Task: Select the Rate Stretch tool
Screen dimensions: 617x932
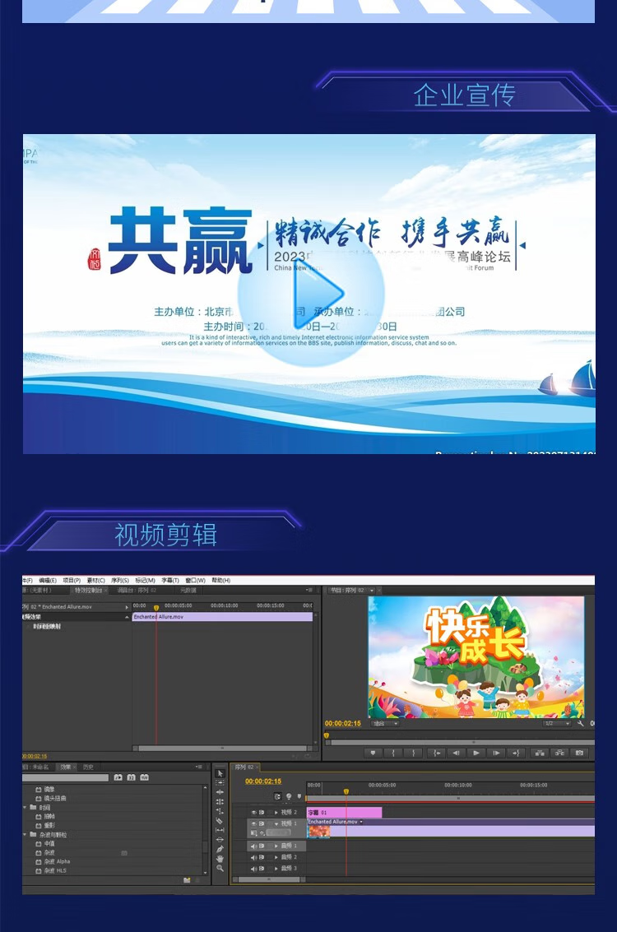Action: coord(220,811)
